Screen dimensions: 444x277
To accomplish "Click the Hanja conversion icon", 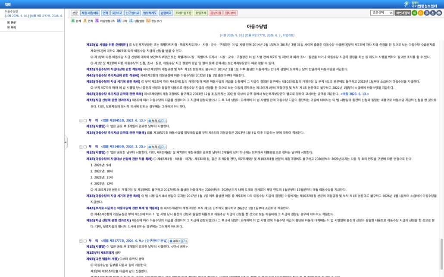I will [427, 13].
